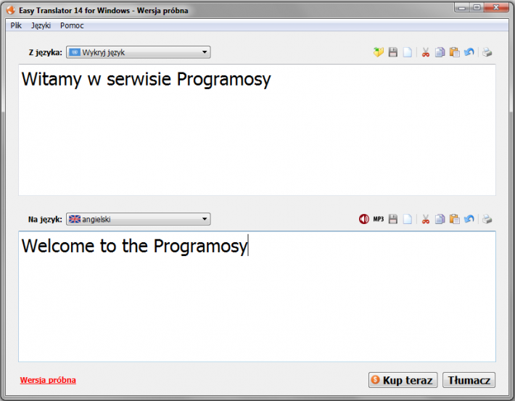This screenshot has height=401, width=515.
Task: Cut translation with lower scissors icon
Action: [x=426, y=219]
